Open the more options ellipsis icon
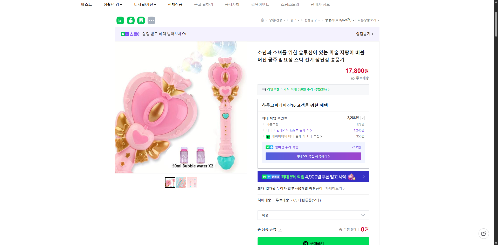This screenshot has width=498, height=245. 151,20
